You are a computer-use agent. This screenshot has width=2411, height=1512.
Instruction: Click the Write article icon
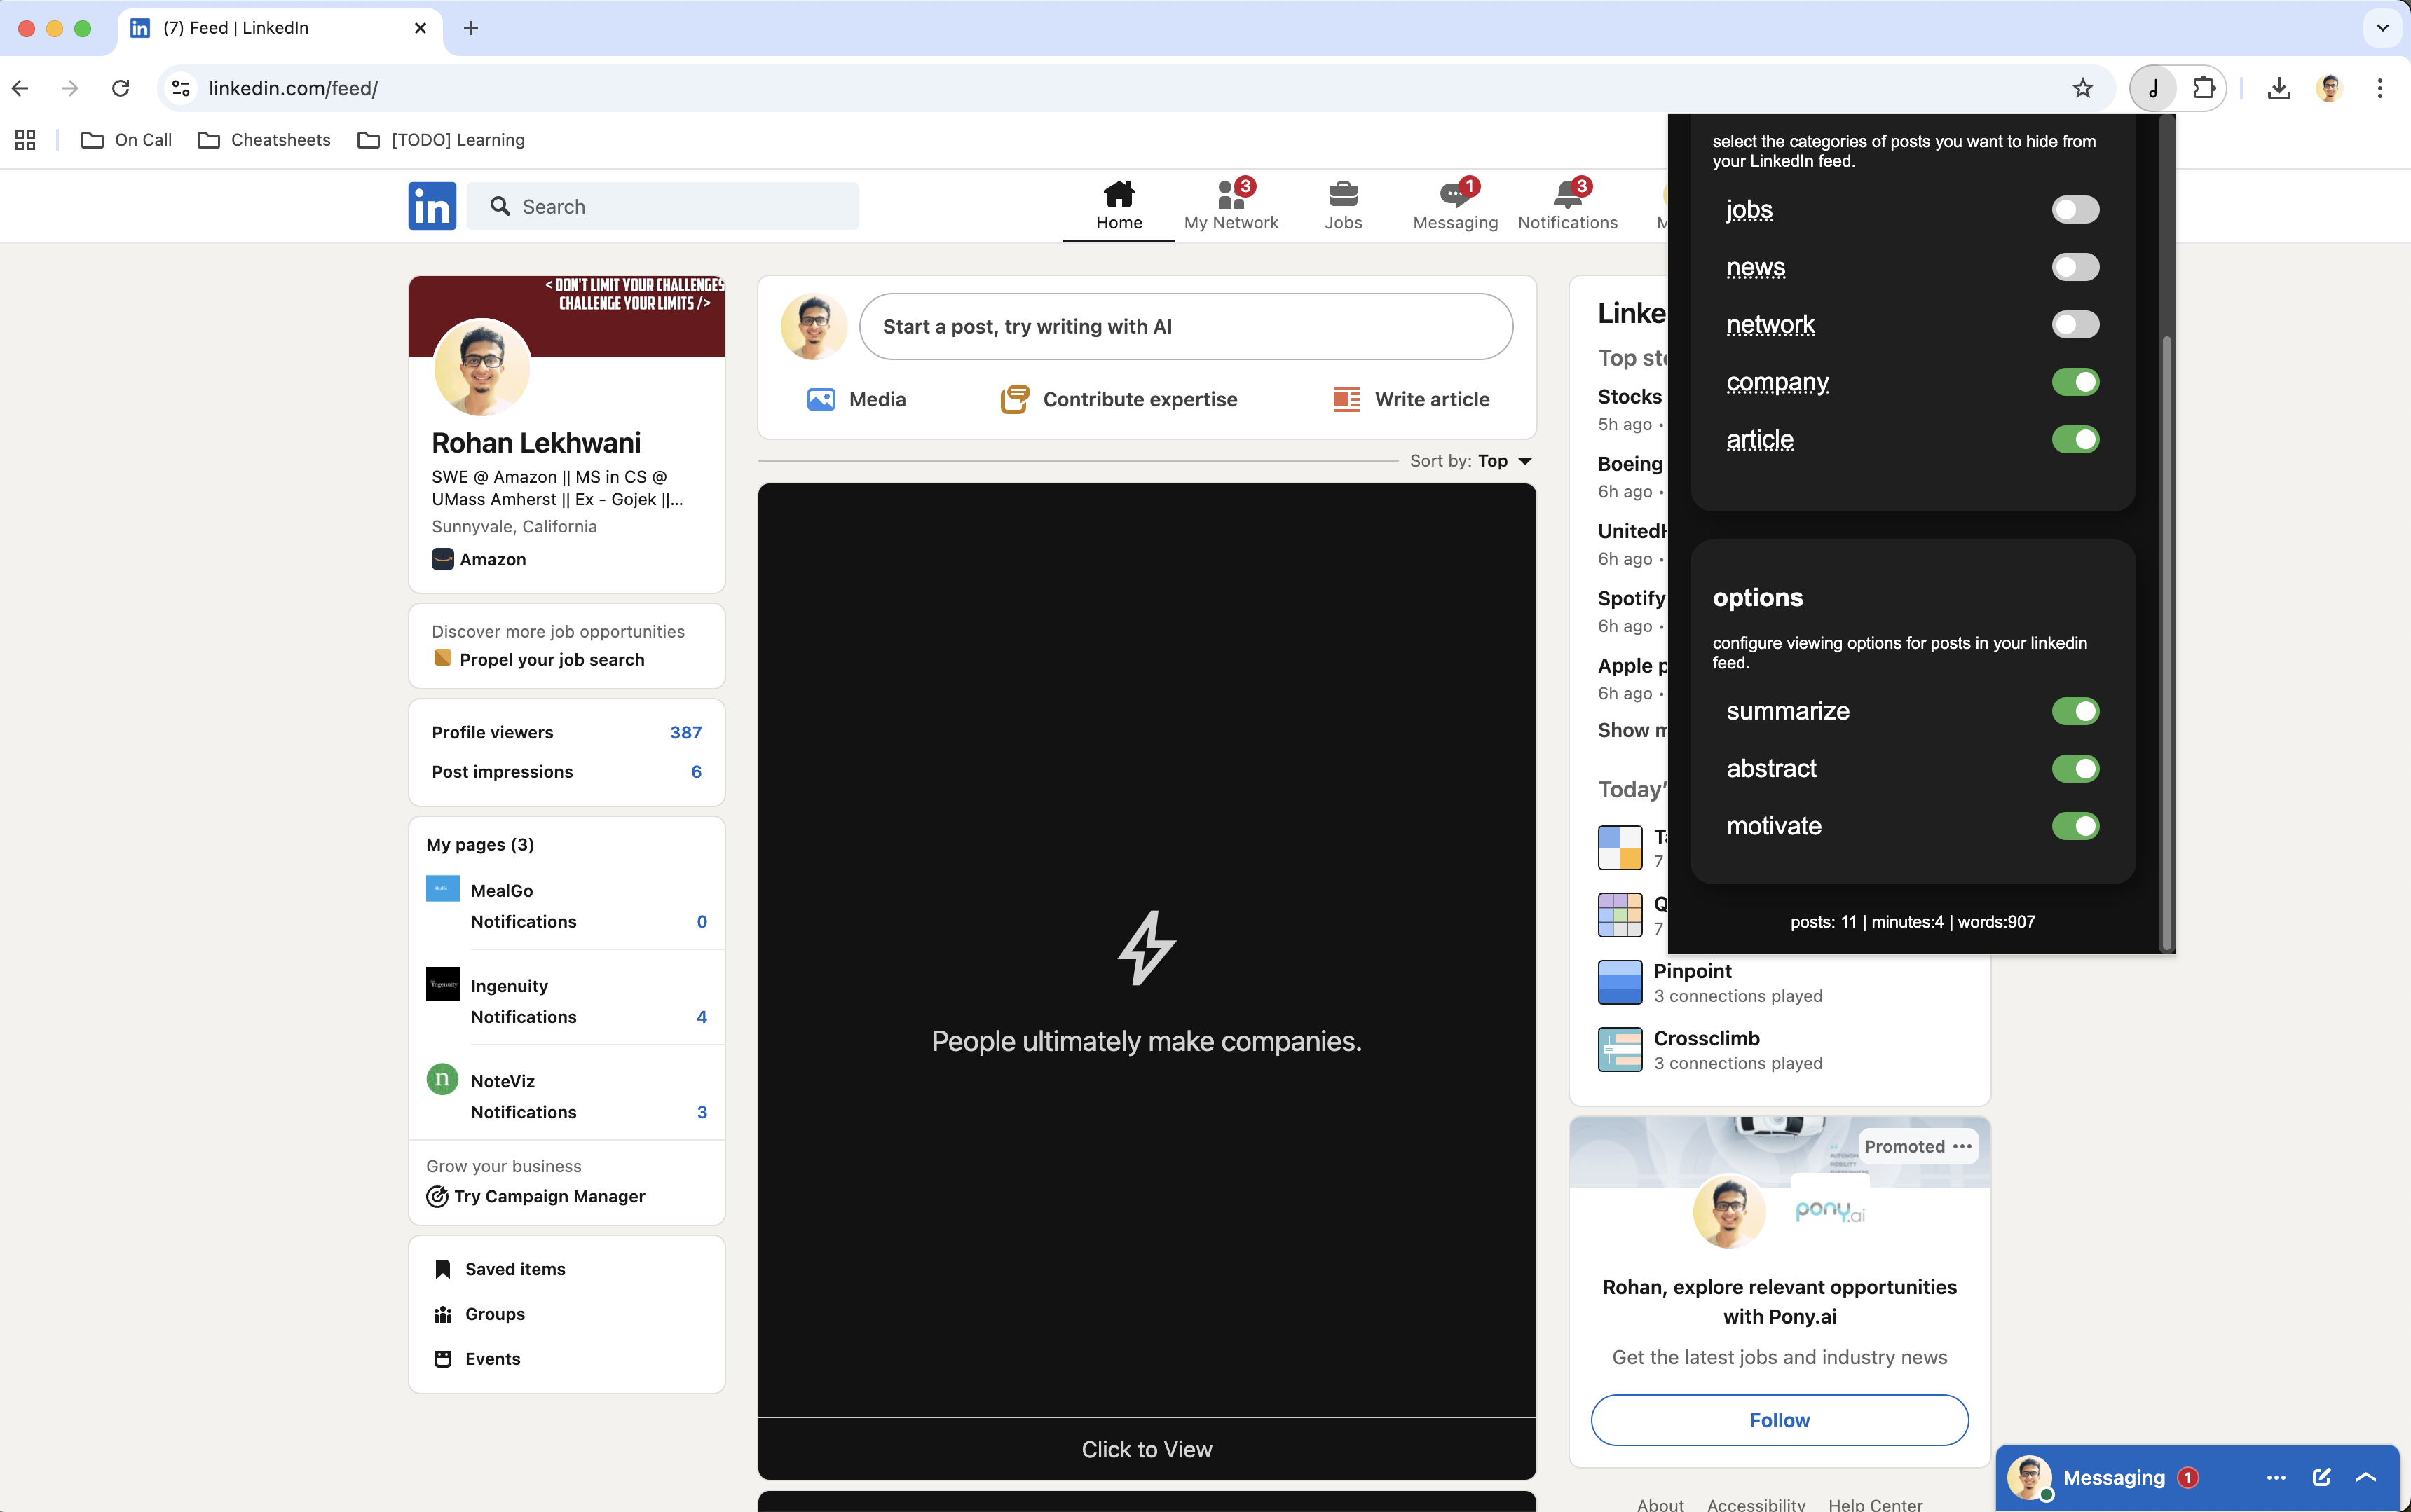tap(1346, 399)
